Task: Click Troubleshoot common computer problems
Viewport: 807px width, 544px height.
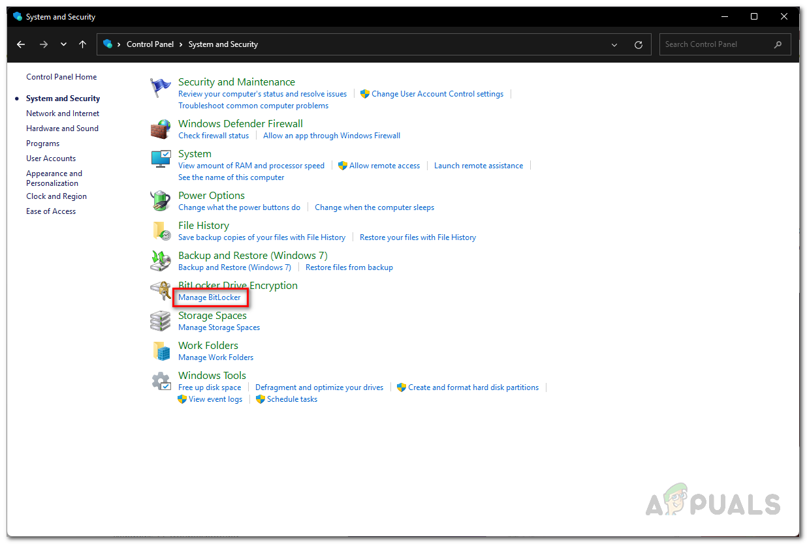Action: tap(253, 106)
